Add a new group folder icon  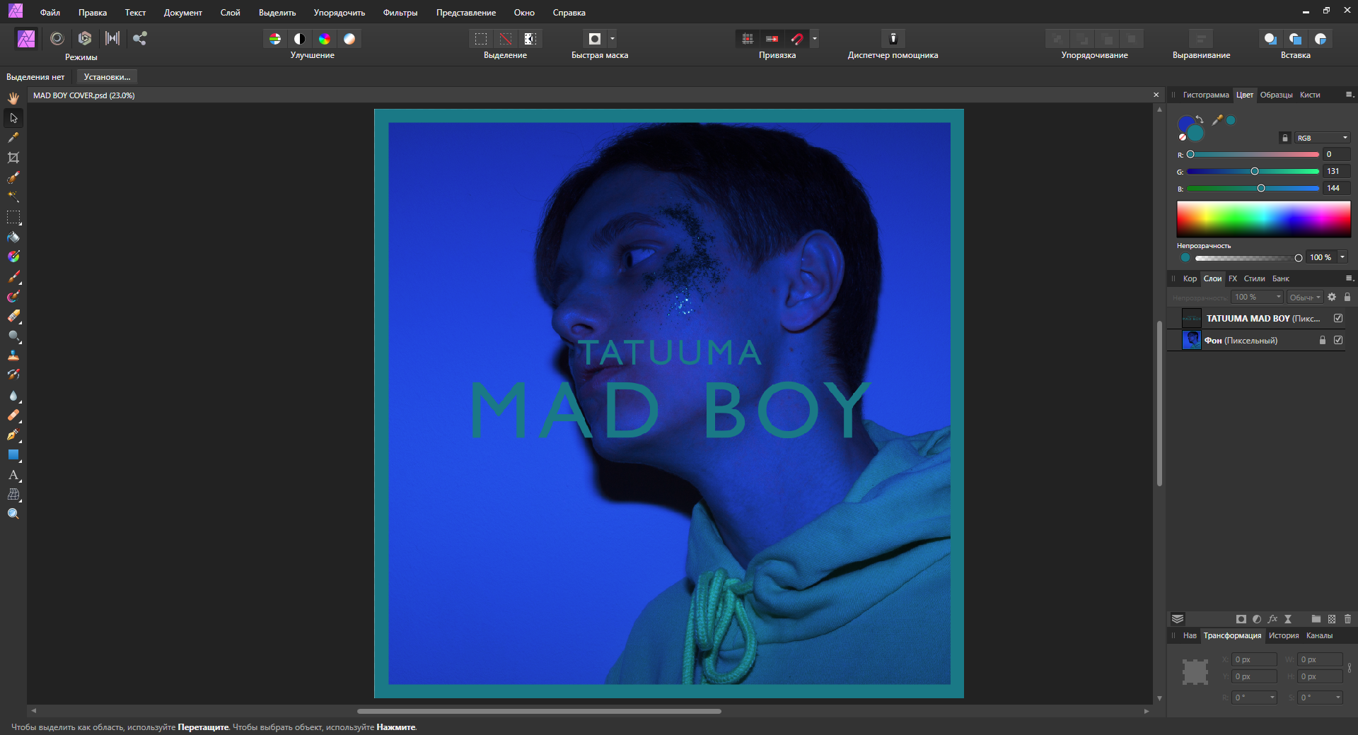coord(1316,619)
